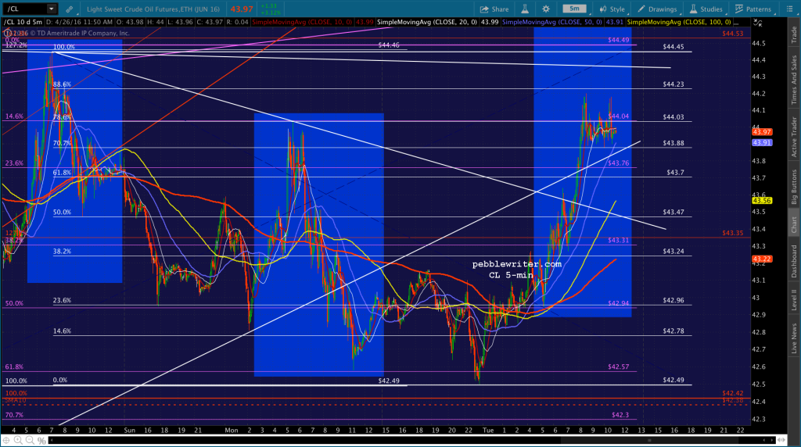Click the $44.23 Fibonacci level label
801x447 pixels.
click(x=673, y=84)
